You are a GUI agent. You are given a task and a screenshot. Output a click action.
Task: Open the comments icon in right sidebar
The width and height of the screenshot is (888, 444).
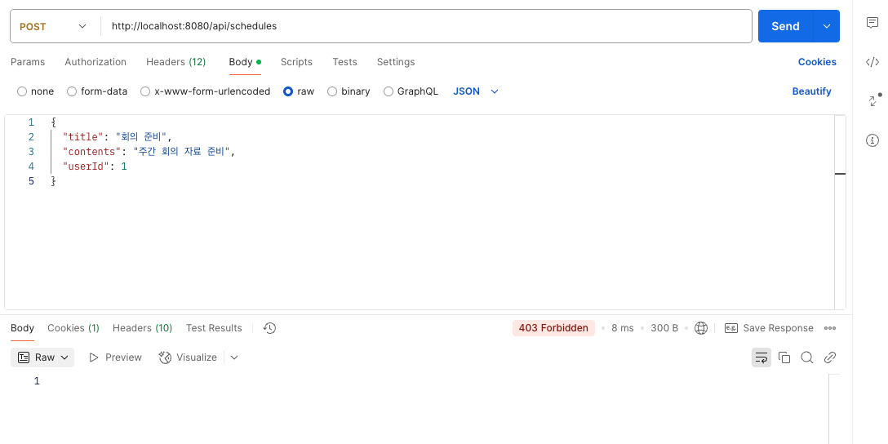point(872,23)
